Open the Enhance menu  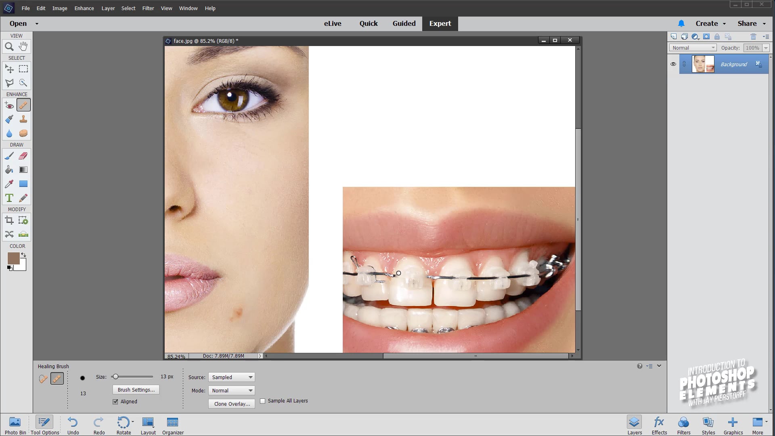point(84,8)
